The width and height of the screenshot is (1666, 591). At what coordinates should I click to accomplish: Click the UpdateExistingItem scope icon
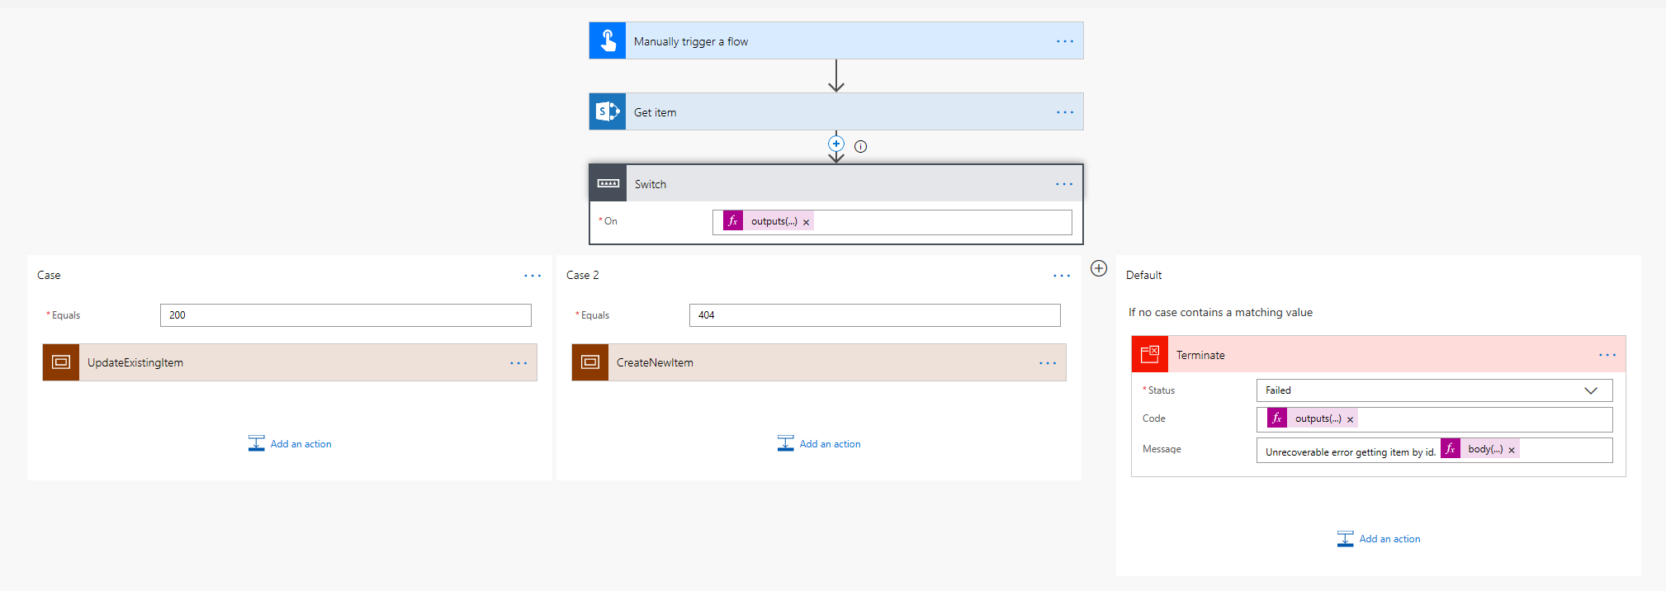point(61,362)
